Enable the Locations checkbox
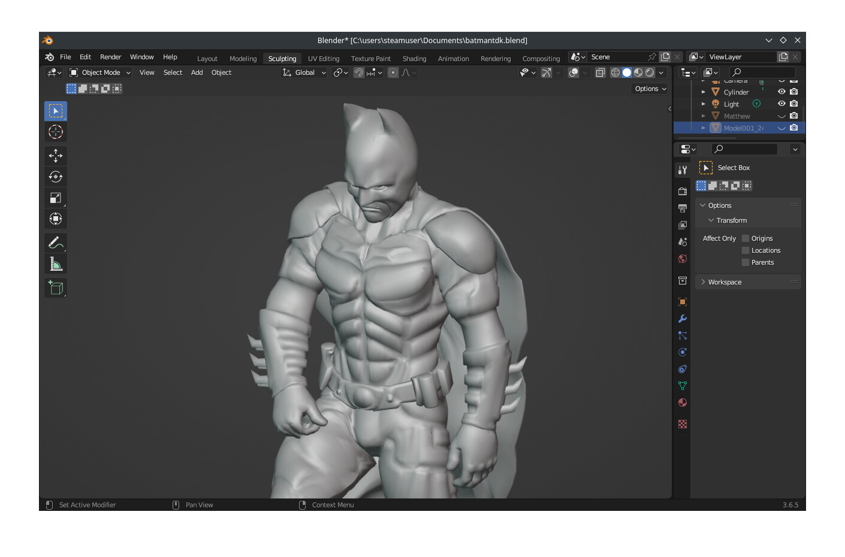Screen dimensions: 845x557 click(x=746, y=250)
